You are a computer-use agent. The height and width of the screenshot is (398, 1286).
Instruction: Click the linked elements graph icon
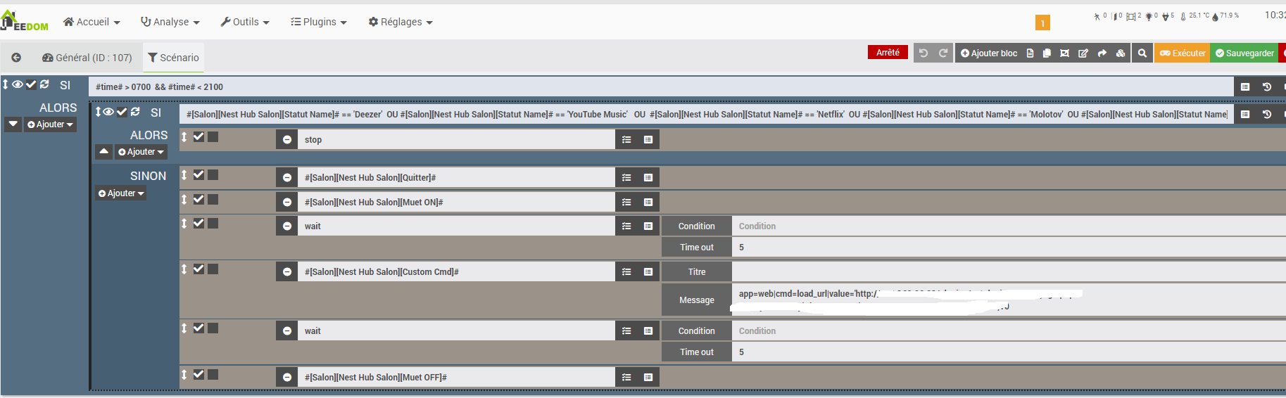point(1065,53)
